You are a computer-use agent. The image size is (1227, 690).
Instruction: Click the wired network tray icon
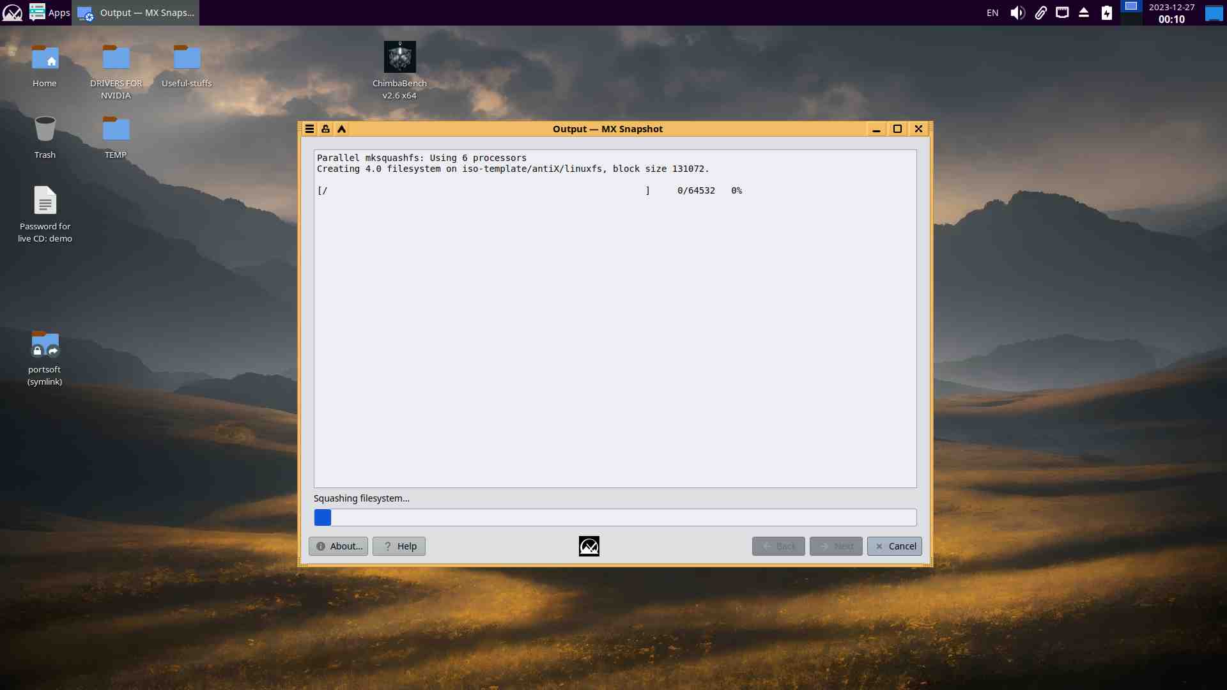point(1062,13)
